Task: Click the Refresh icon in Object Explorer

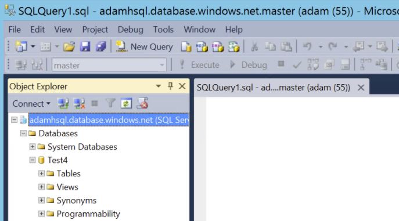Action: click(x=126, y=103)
